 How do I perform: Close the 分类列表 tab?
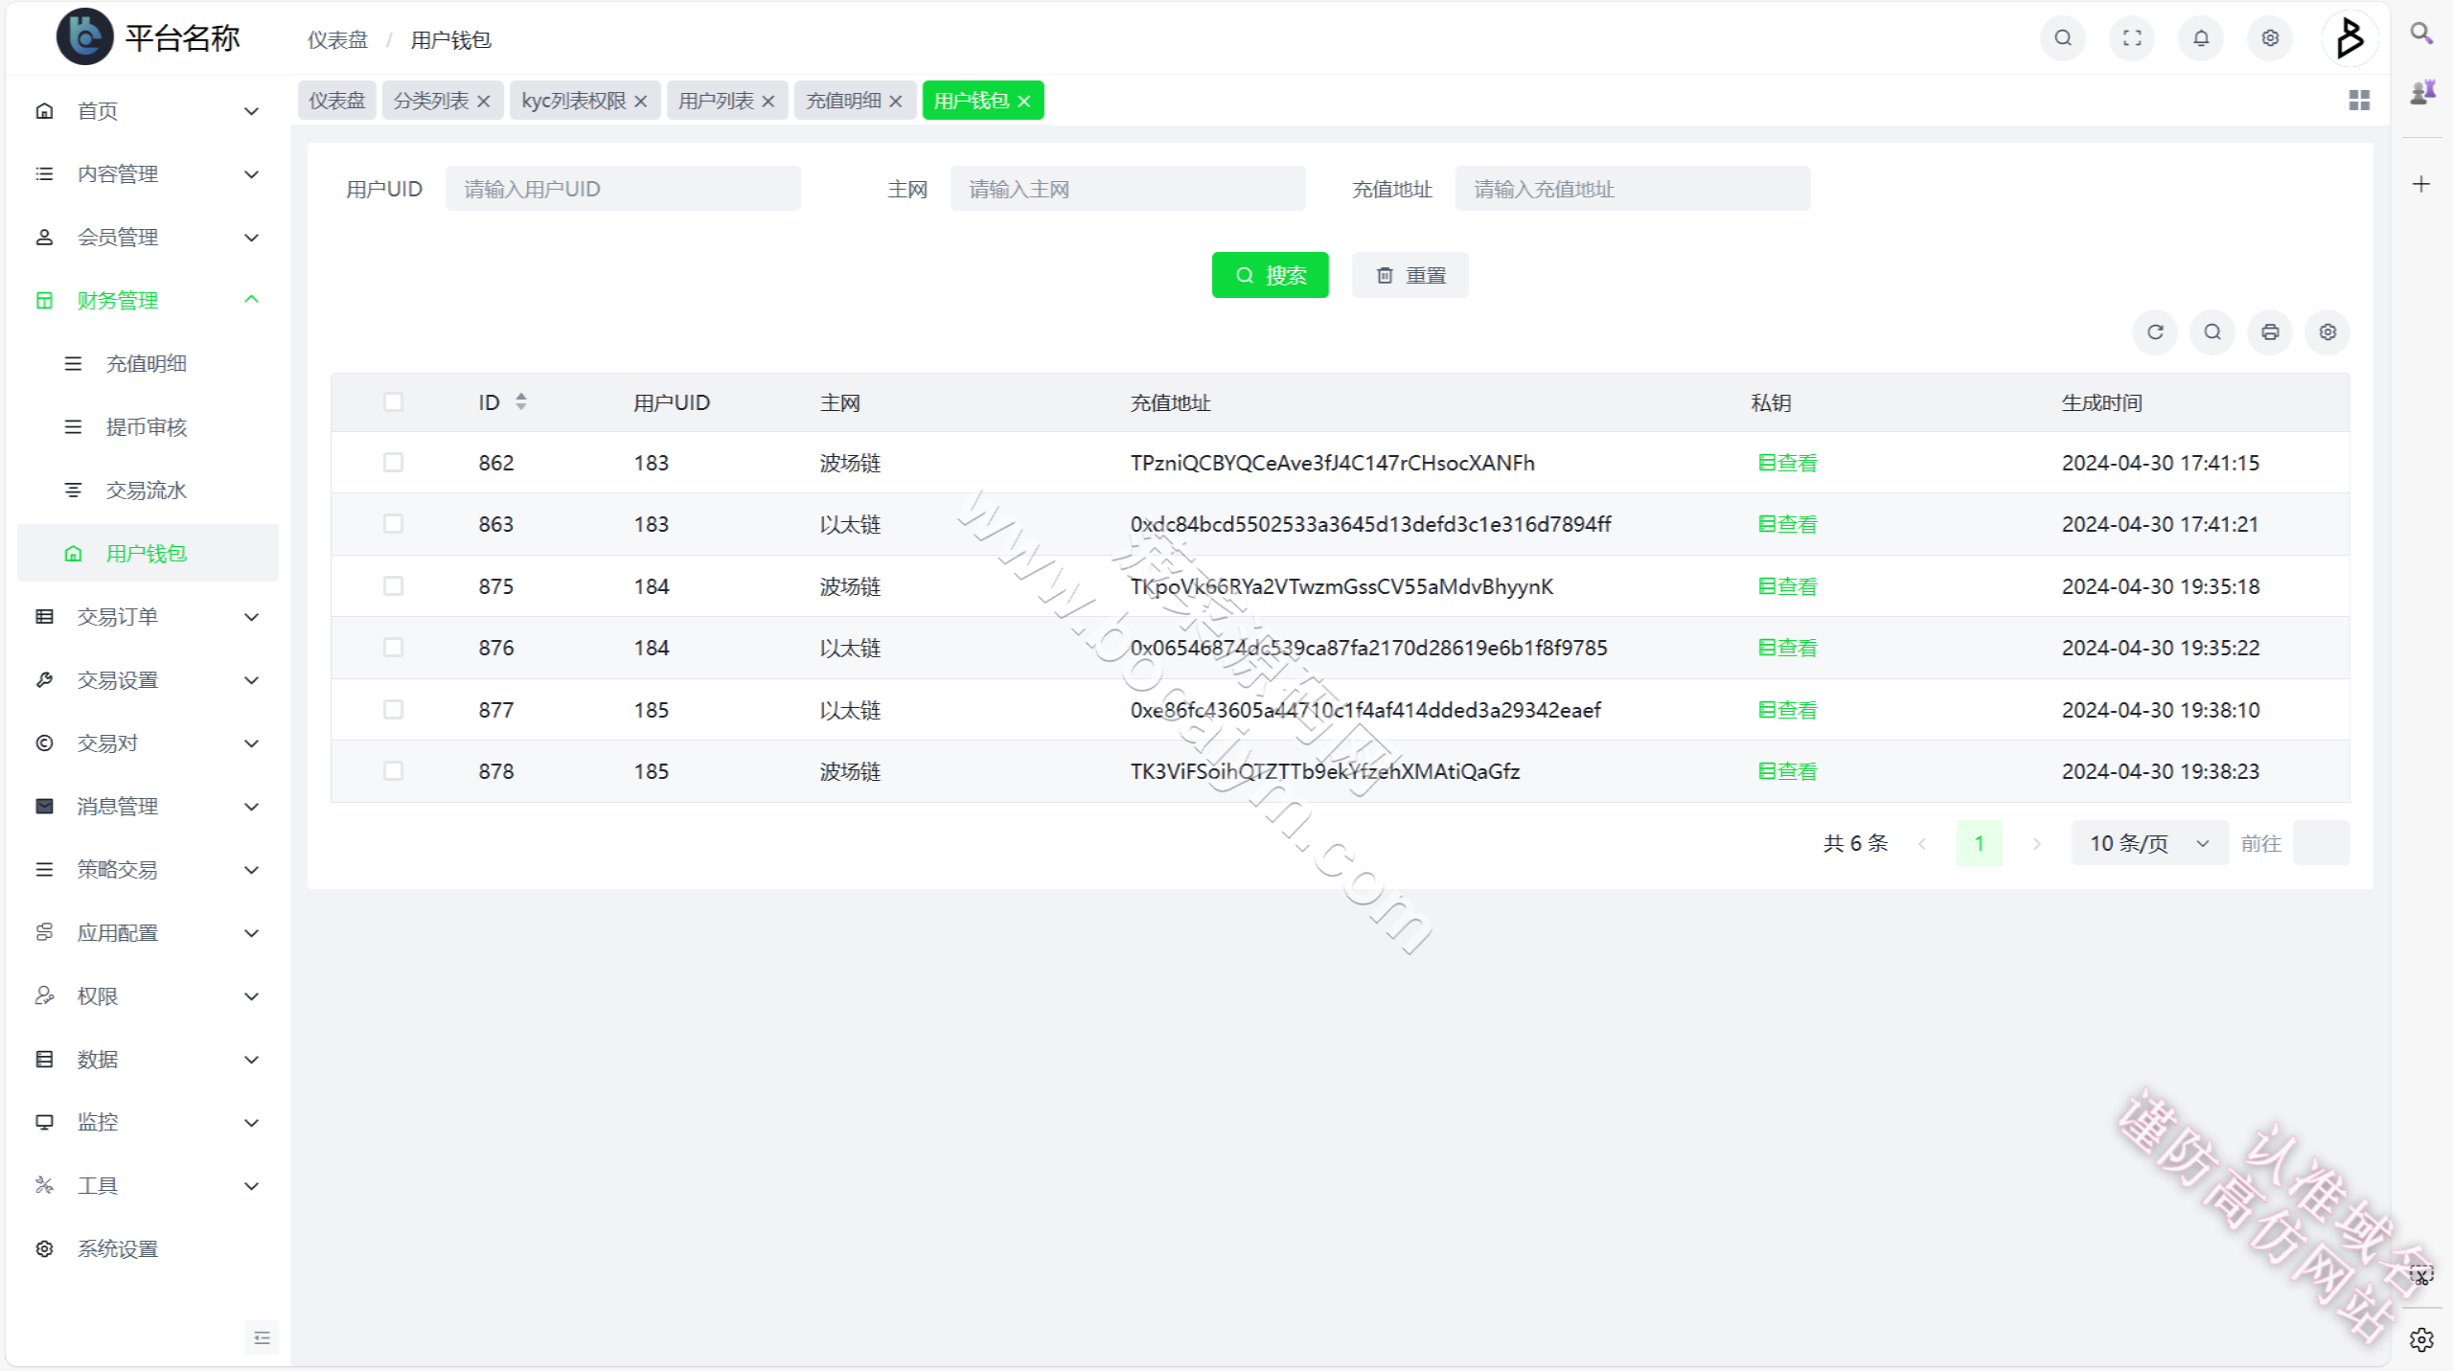click(x=483, y=102)
